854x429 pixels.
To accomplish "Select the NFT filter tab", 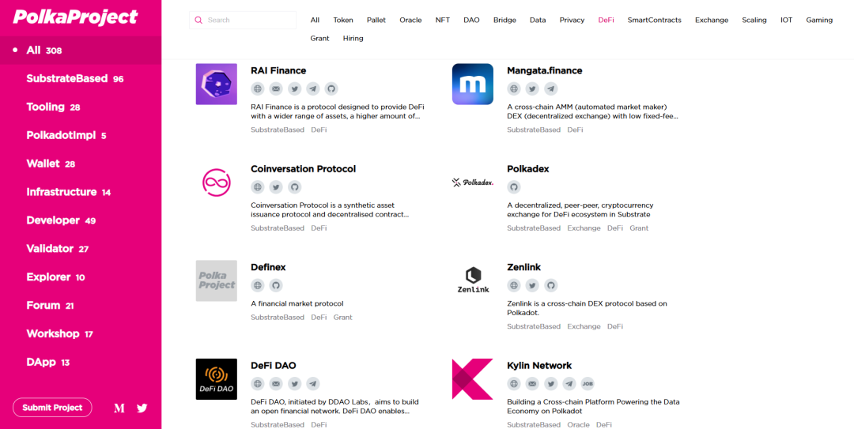I will coord(442,20).
